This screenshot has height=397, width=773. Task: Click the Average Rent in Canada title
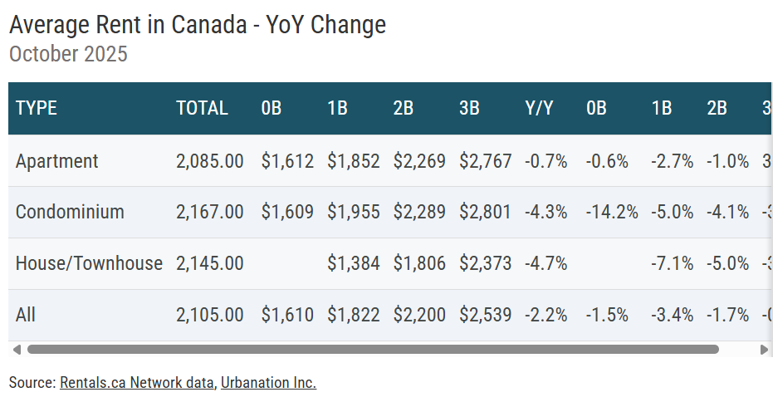coord(198,25)
